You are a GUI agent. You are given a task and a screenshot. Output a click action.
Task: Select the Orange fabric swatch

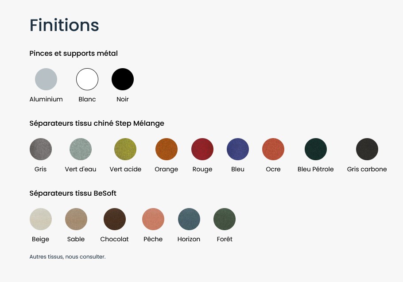point(166,149)
